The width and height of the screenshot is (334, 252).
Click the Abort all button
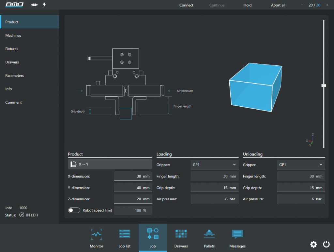point(278,5)
